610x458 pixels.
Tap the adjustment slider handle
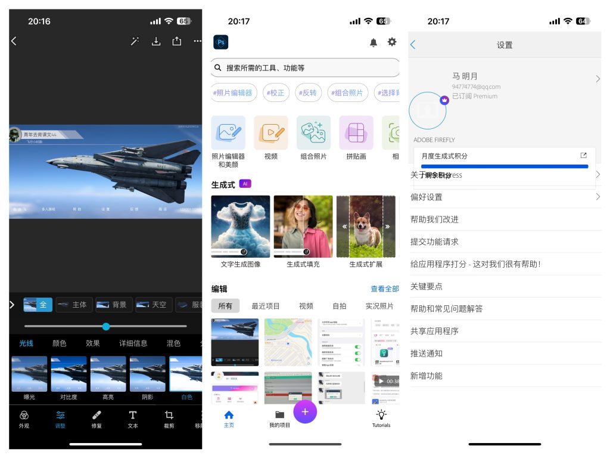point(106,326)
